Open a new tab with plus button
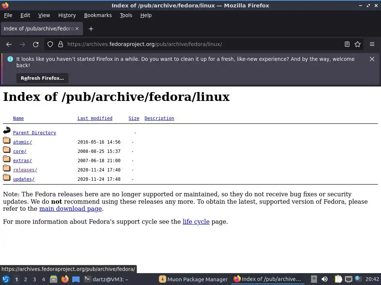Screen dimensions: 381x285 click(91, 29)
